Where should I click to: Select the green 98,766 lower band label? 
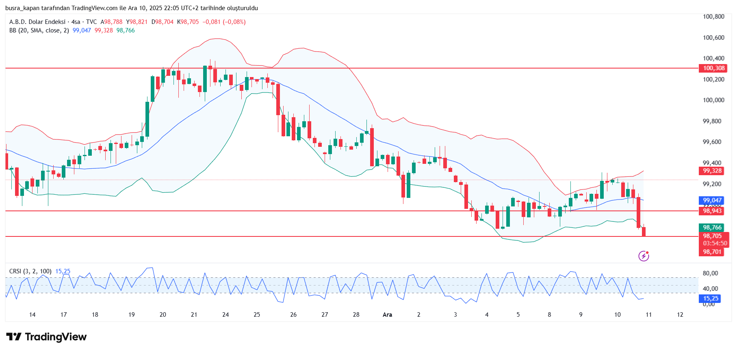(712, 228)
